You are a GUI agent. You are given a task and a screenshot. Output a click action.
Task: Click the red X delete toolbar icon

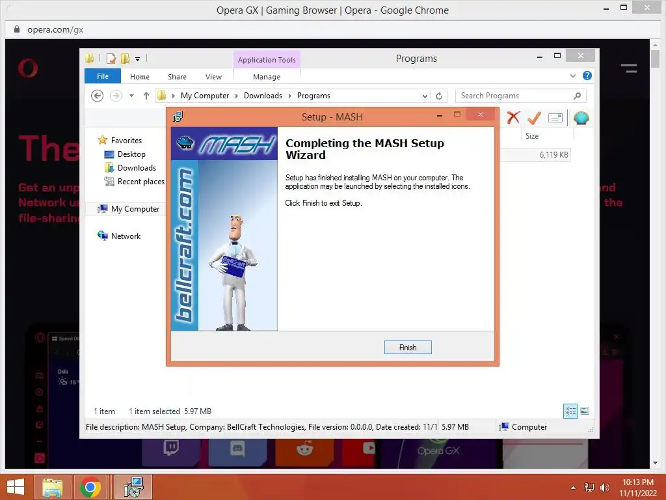click(x=513, y=117)
